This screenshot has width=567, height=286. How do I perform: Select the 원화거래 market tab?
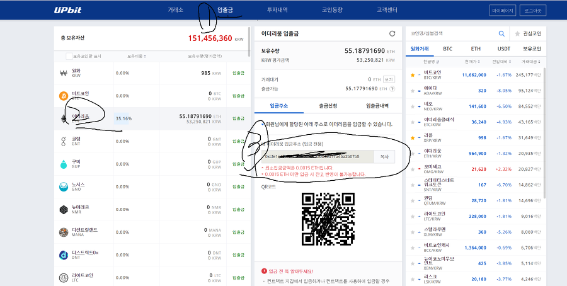point(420,49)
